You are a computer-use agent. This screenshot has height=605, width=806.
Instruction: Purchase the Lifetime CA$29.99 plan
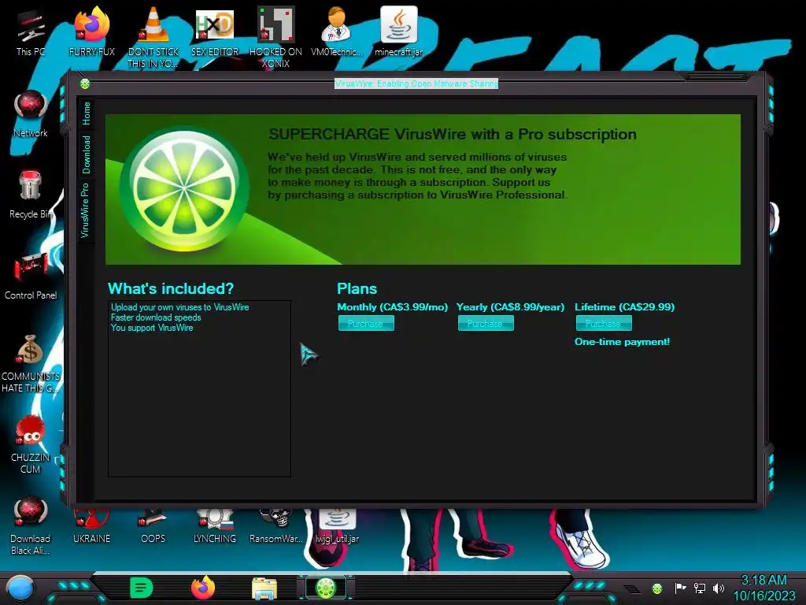(x=604, y=324)
